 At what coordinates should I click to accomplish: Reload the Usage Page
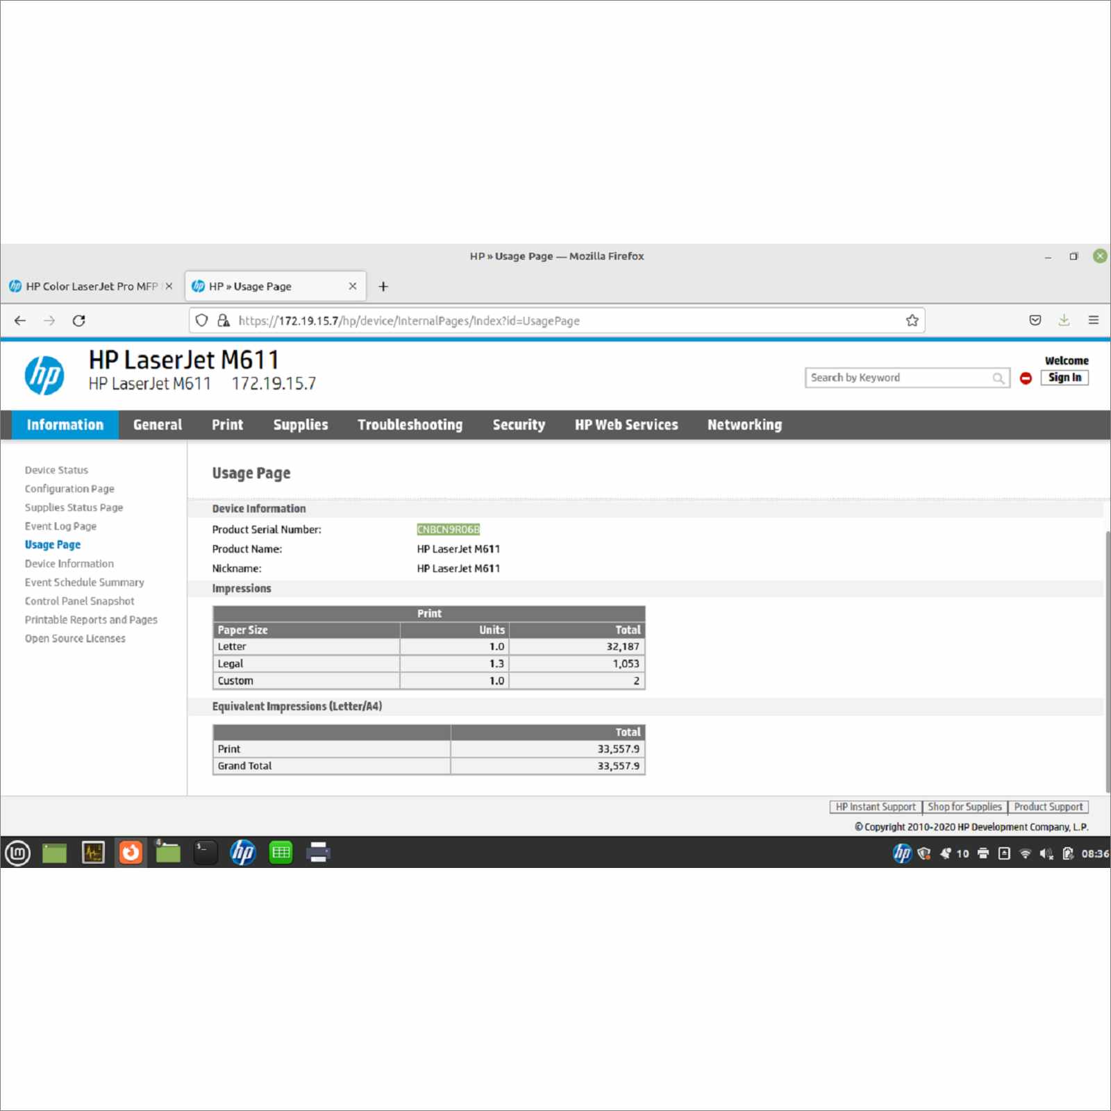(79, 320)
